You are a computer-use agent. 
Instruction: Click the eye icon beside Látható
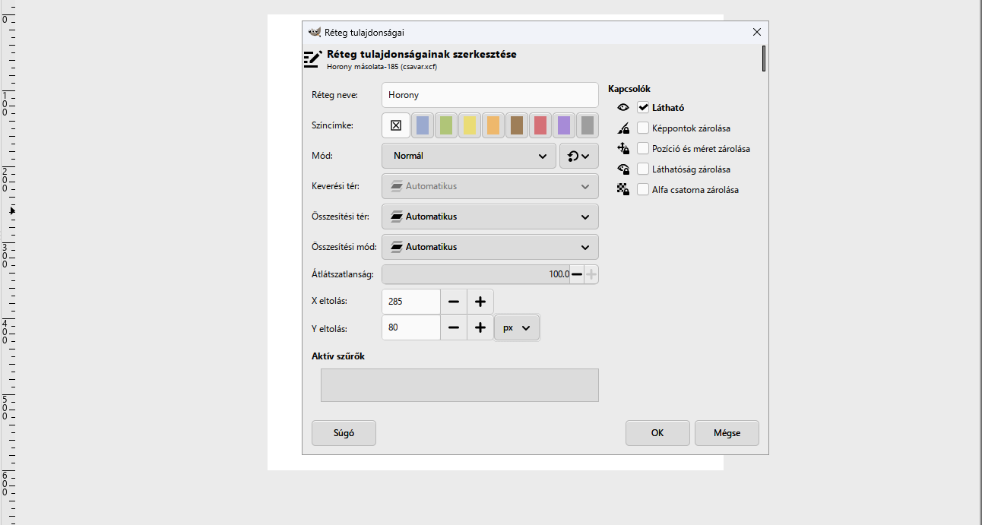pos(623,108)
